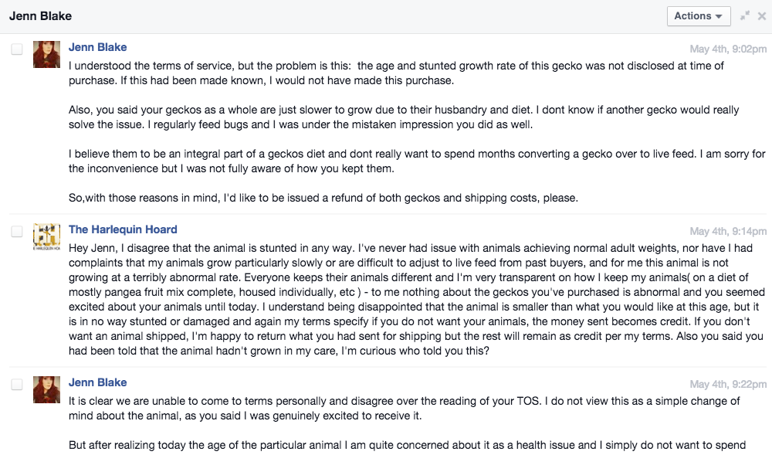Click the small arrow on Actions button

point(719,17)
